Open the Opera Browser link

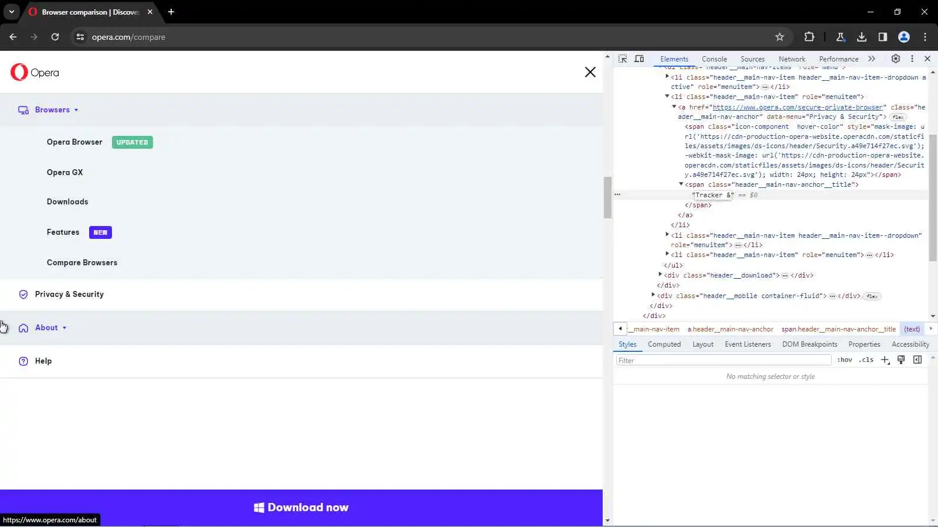click(74, 142)
